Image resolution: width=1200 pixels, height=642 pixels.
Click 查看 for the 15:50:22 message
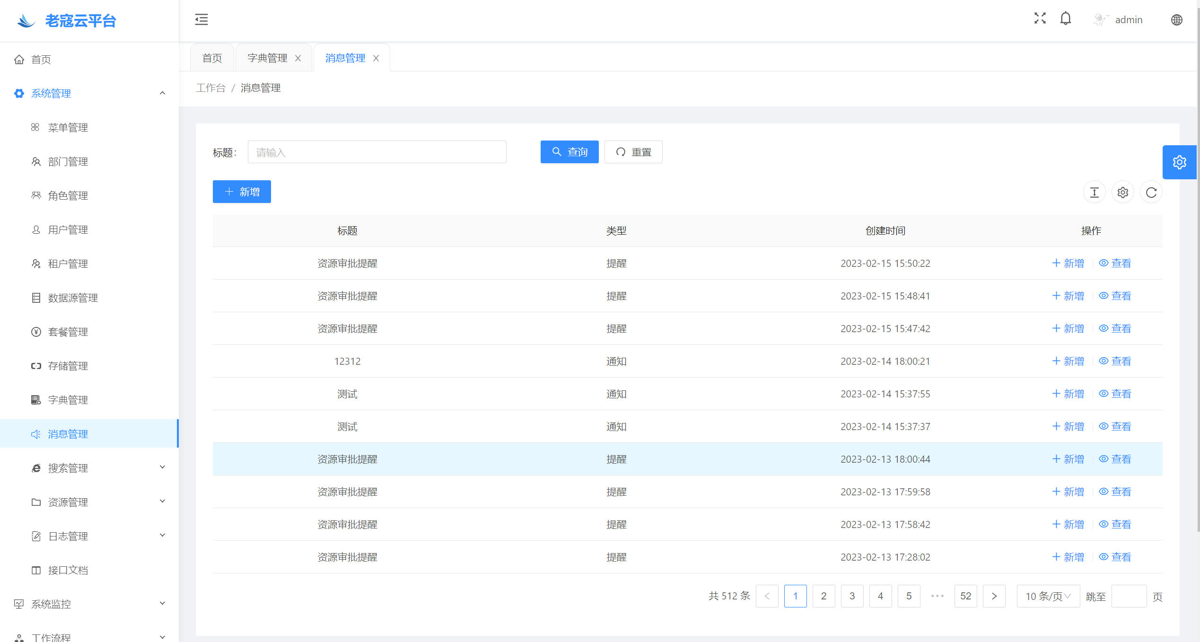point(1115,263)
